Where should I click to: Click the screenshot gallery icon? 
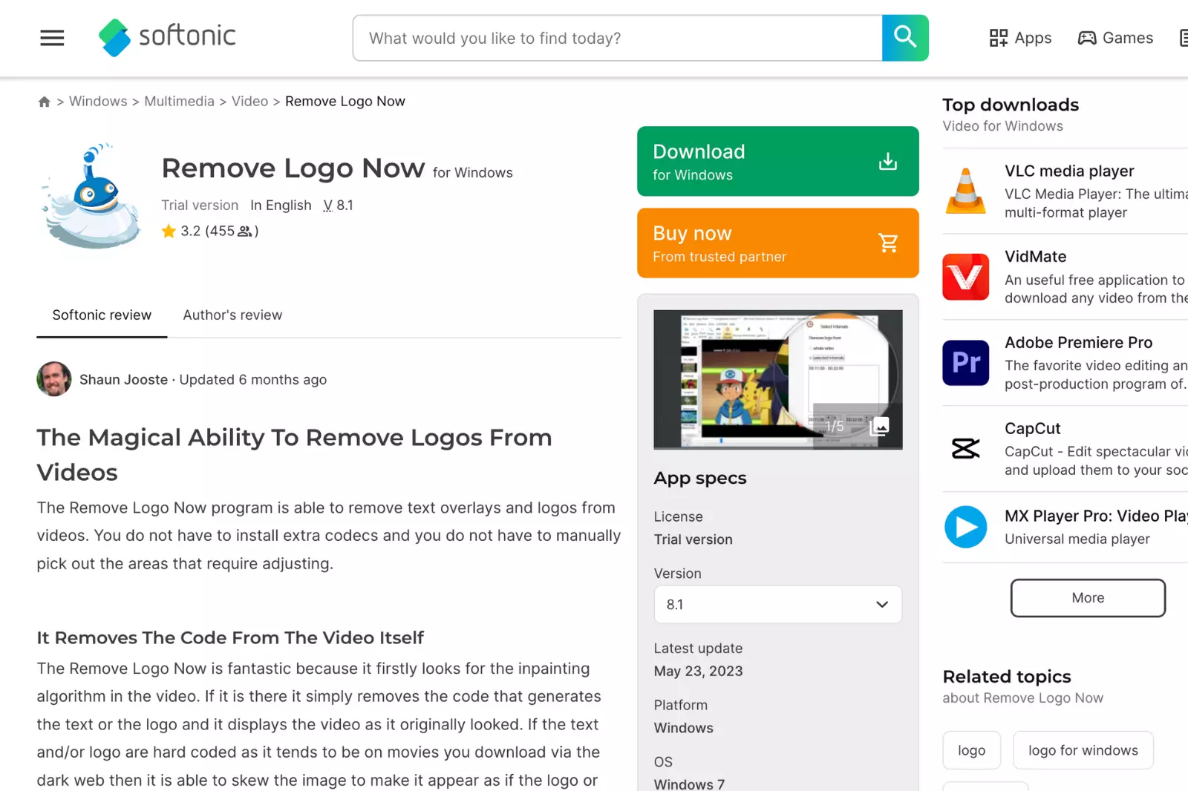pos(880,426)
